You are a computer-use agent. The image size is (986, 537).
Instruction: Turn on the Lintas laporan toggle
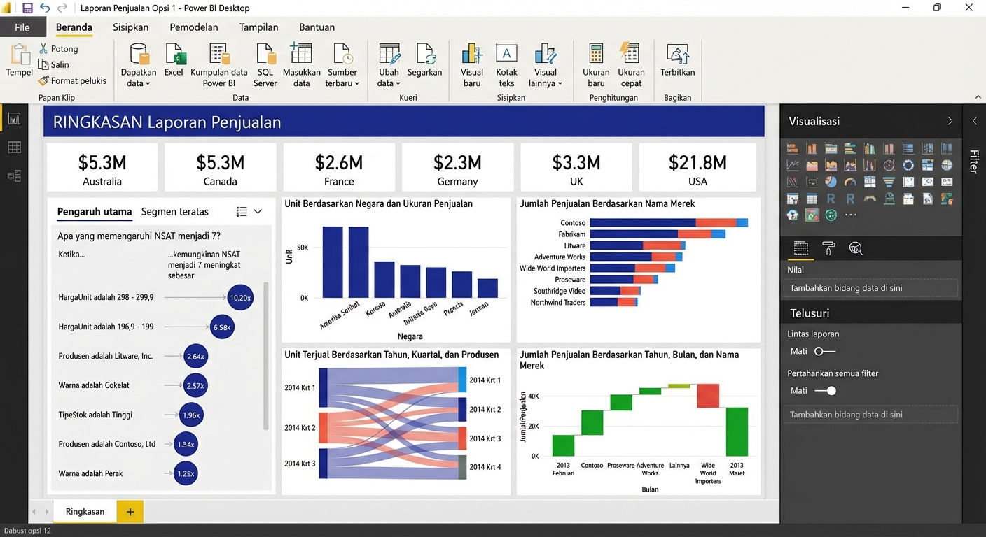[824, 351]
